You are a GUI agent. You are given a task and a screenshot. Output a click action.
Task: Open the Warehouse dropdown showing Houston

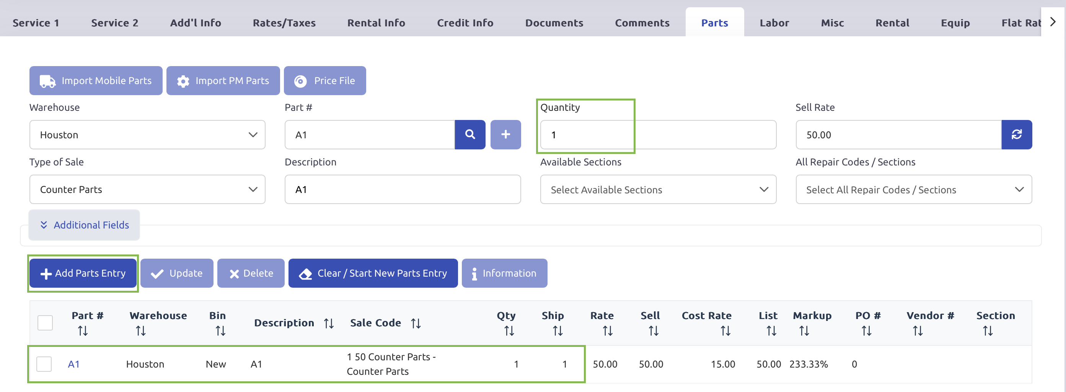(147, 134)
